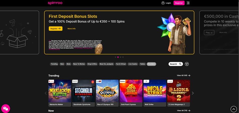Open live chat support bubble
The image size is (239, 113).
click(x=6, y=108)
